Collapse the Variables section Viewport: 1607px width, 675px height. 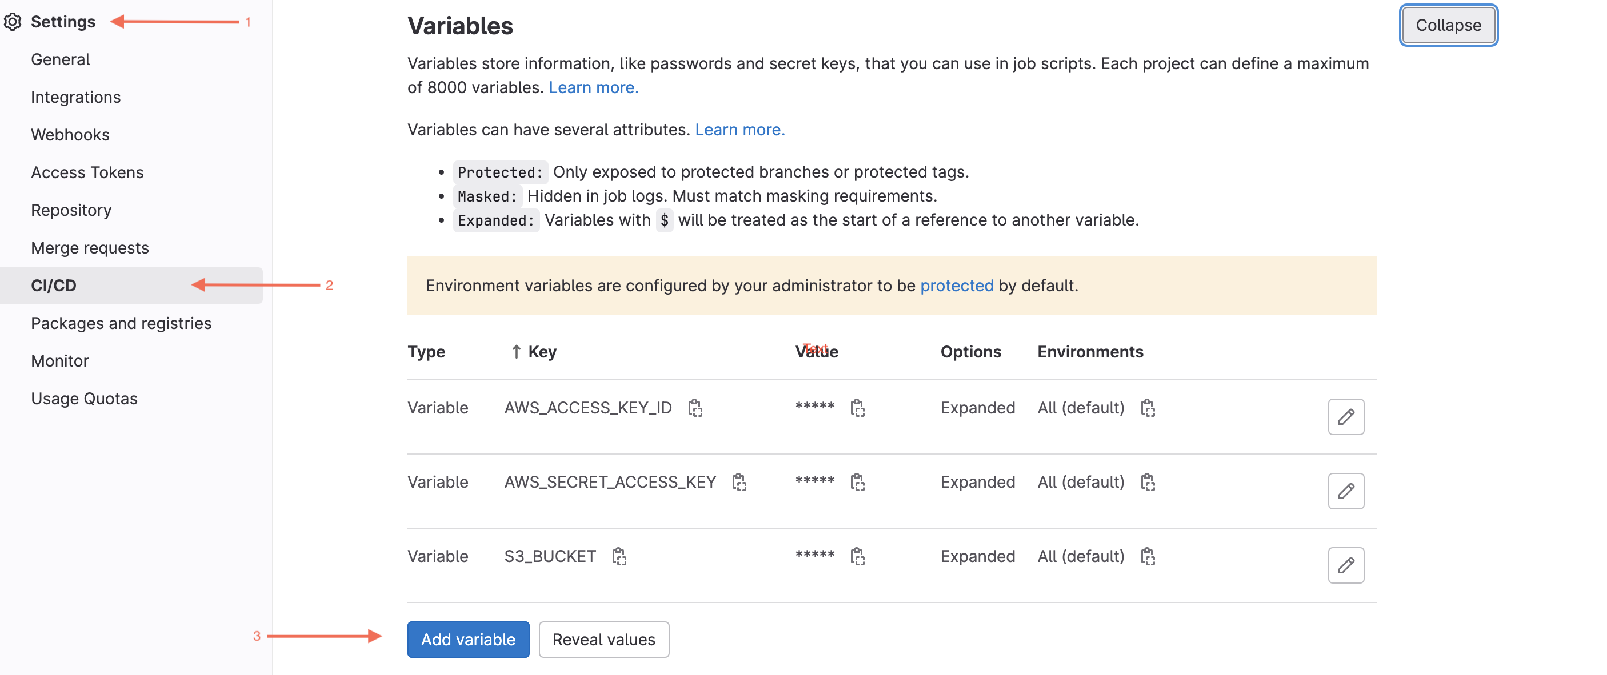[1448, 25]
